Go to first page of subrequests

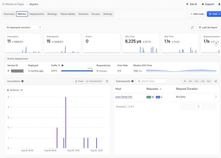tap(184, 107)
